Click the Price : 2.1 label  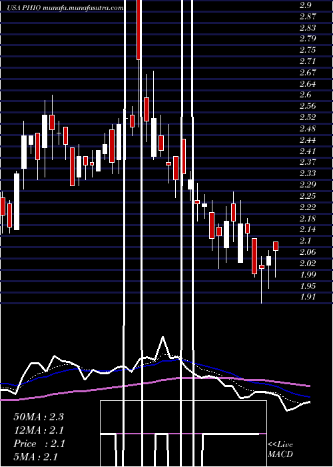coord(39,444)
